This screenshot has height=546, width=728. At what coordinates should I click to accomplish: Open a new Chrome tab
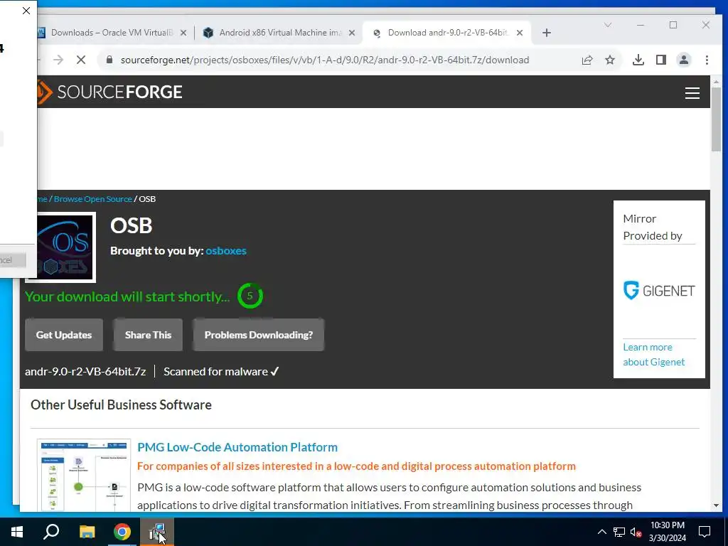pos(547,33)
